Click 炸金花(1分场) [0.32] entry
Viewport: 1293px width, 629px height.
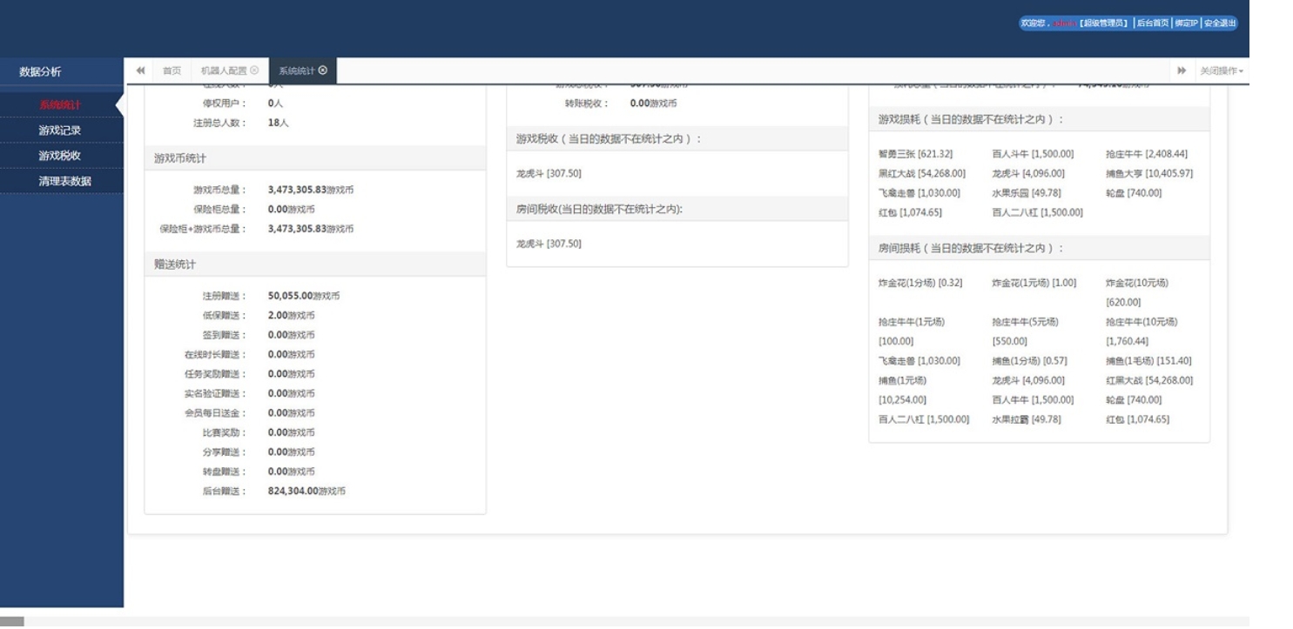(920, 284)
